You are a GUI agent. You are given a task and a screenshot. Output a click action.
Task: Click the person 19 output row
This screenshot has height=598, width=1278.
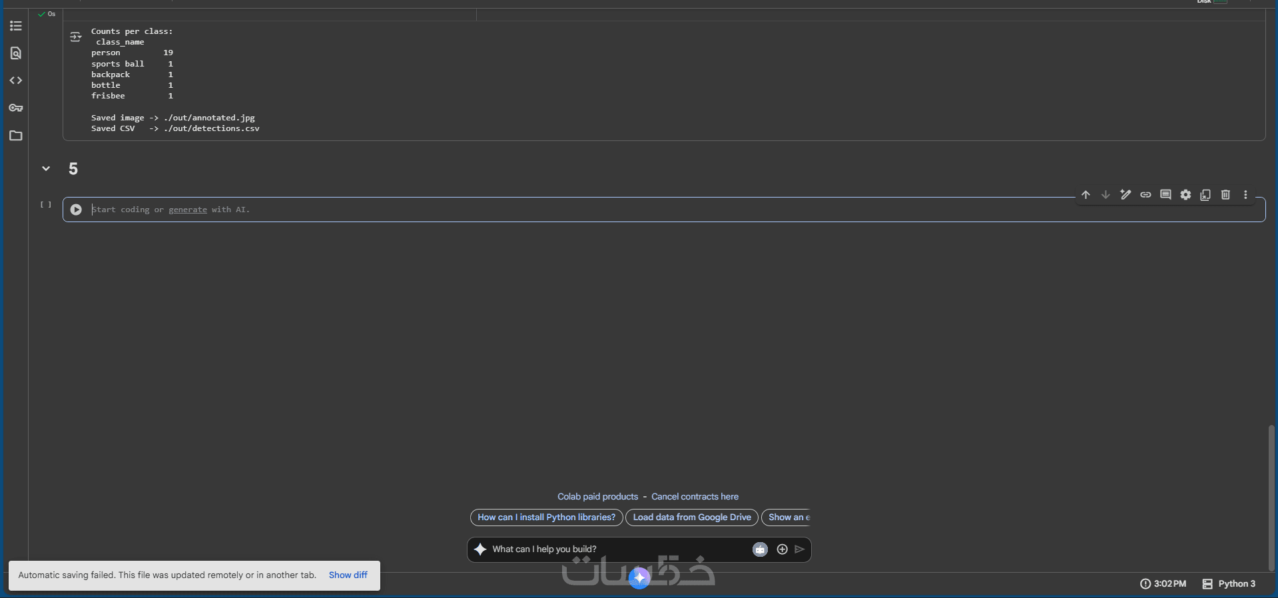coord(132,53)
